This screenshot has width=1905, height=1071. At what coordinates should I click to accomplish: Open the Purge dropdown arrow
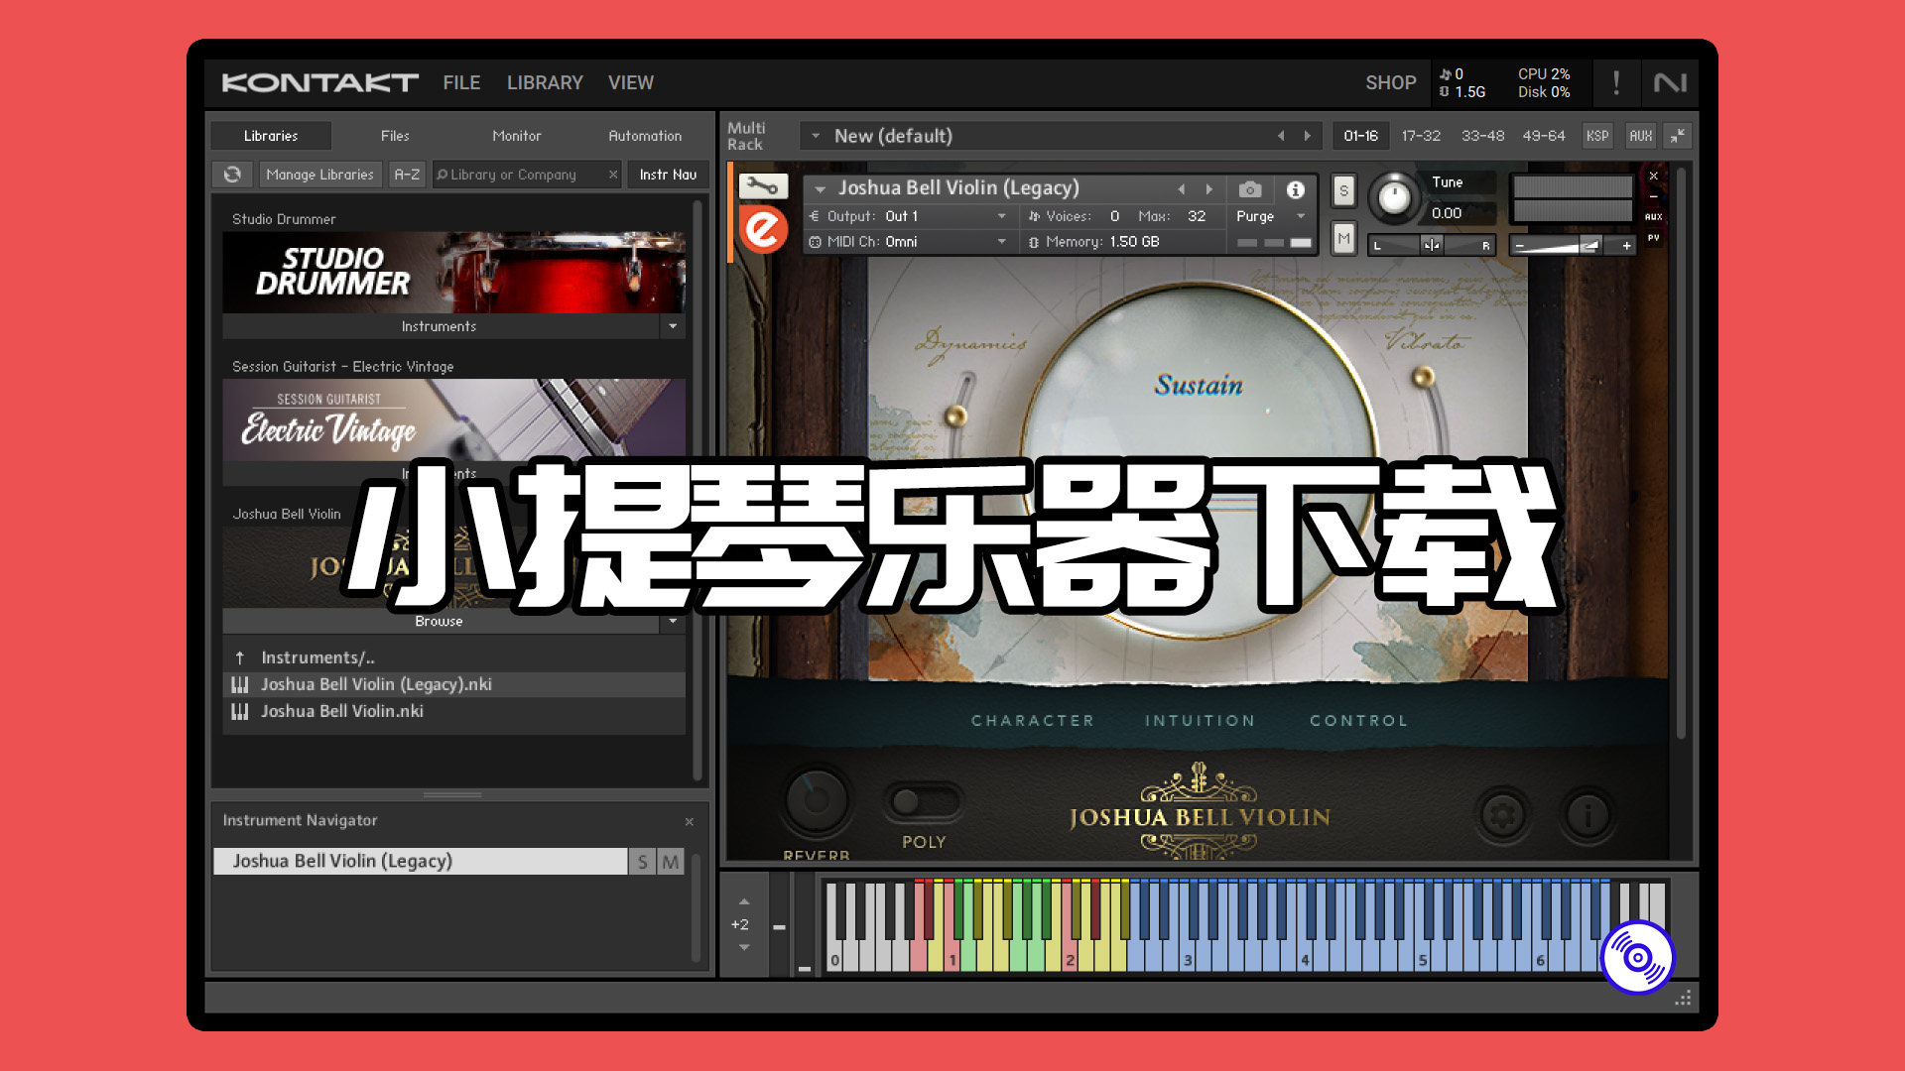click(1301, 216)
